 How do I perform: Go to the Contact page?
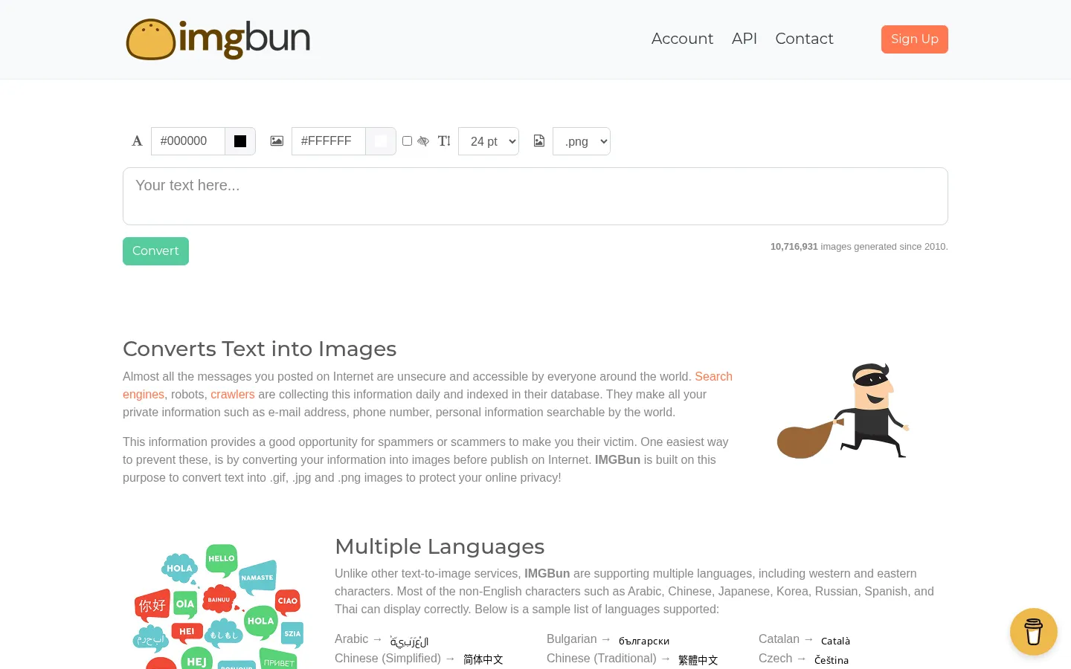point(804,39)
